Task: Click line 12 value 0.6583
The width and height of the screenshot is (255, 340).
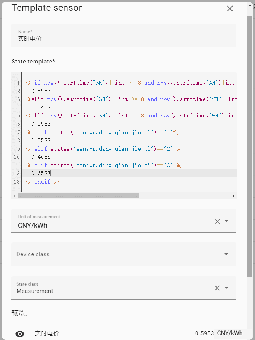Action: [x=41, y=174]
